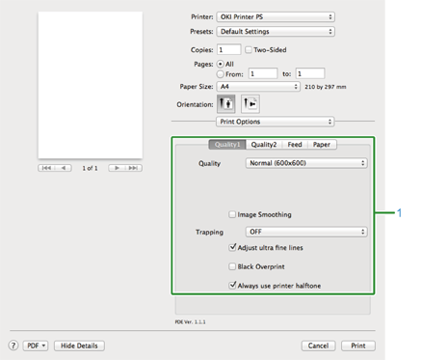The height and width of the screenshot is (360, 422).
Task: Open the Printer dropdown list
Action: [276, 16]
